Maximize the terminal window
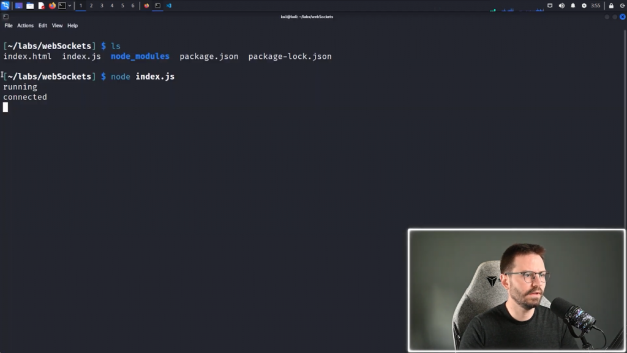 [x=615, y=17]
